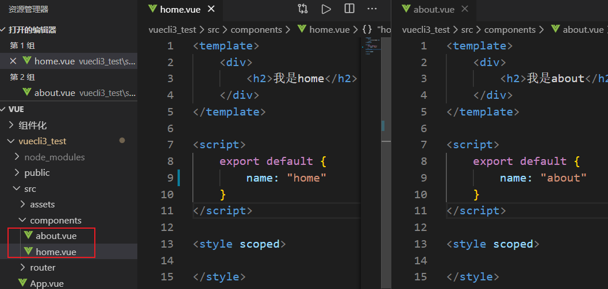Close the about.vue editor tab
Viewport: 608px width, 289px height.
[465, 9]
